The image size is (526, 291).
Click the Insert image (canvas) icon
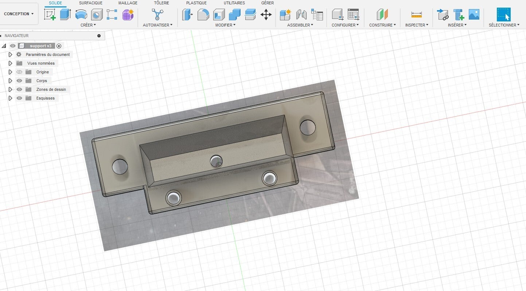pyautogui.click(x=474, y=15)
